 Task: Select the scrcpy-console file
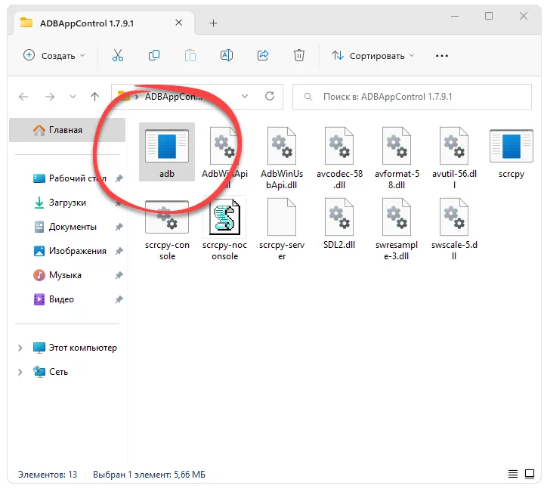(167, 230)
